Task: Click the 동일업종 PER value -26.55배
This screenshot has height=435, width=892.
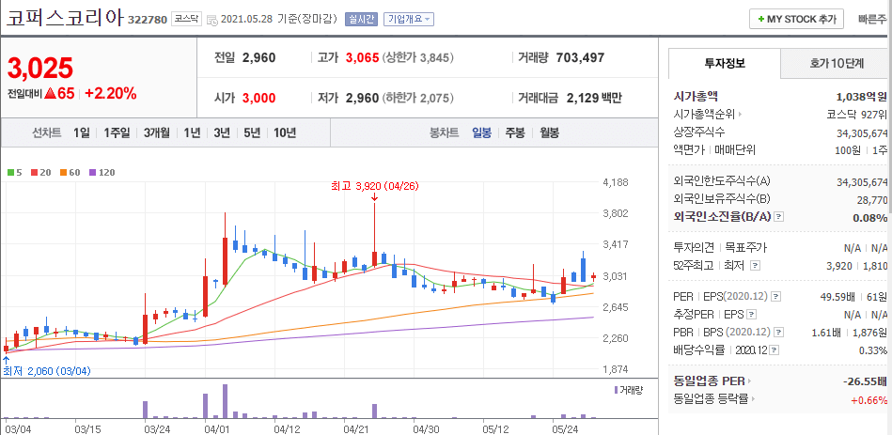Action: [865, 381]
